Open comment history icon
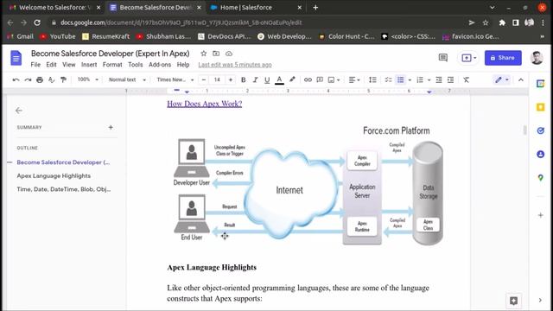The height and width of the screenshot is (311, 553). click(x=443, y=58)
